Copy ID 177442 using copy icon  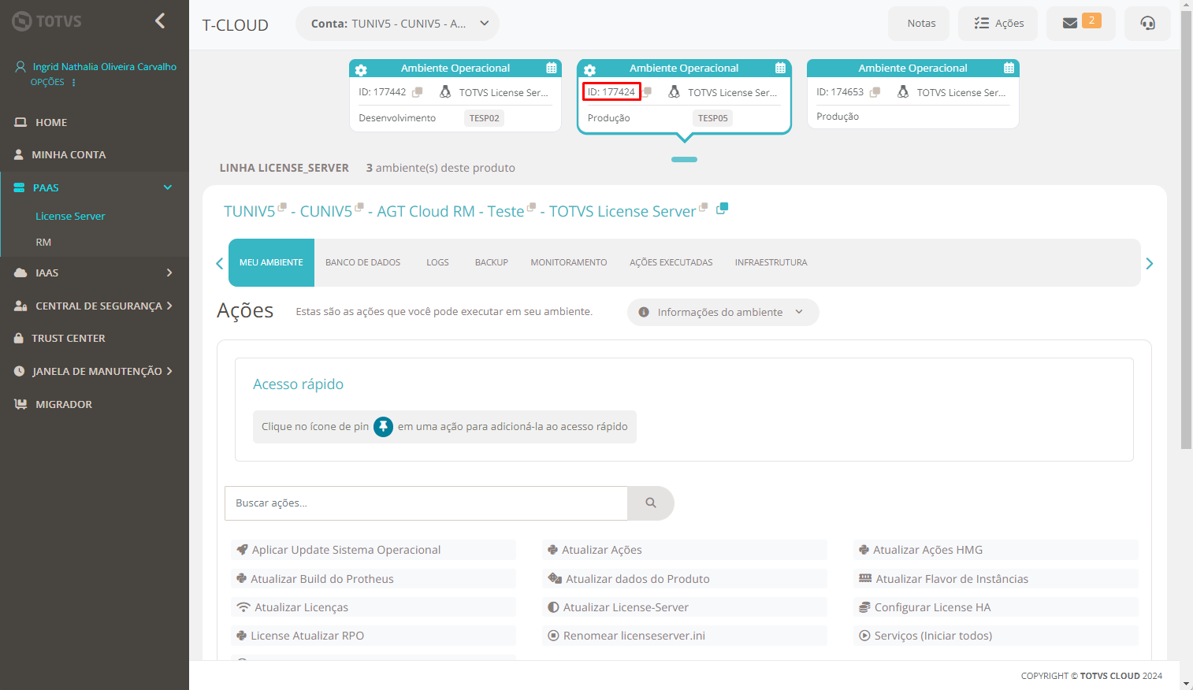[x=418, y=92]
